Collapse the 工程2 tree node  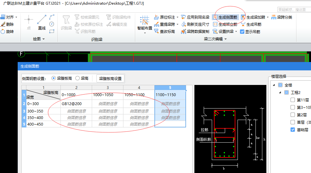(x=280, y=92)
